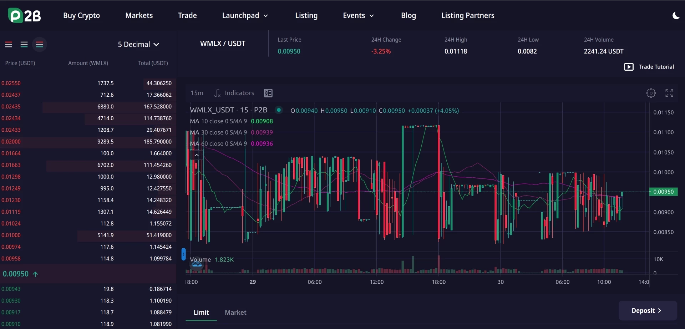Open the Blog link
The image size is (685, 329).
pos(409,15)
